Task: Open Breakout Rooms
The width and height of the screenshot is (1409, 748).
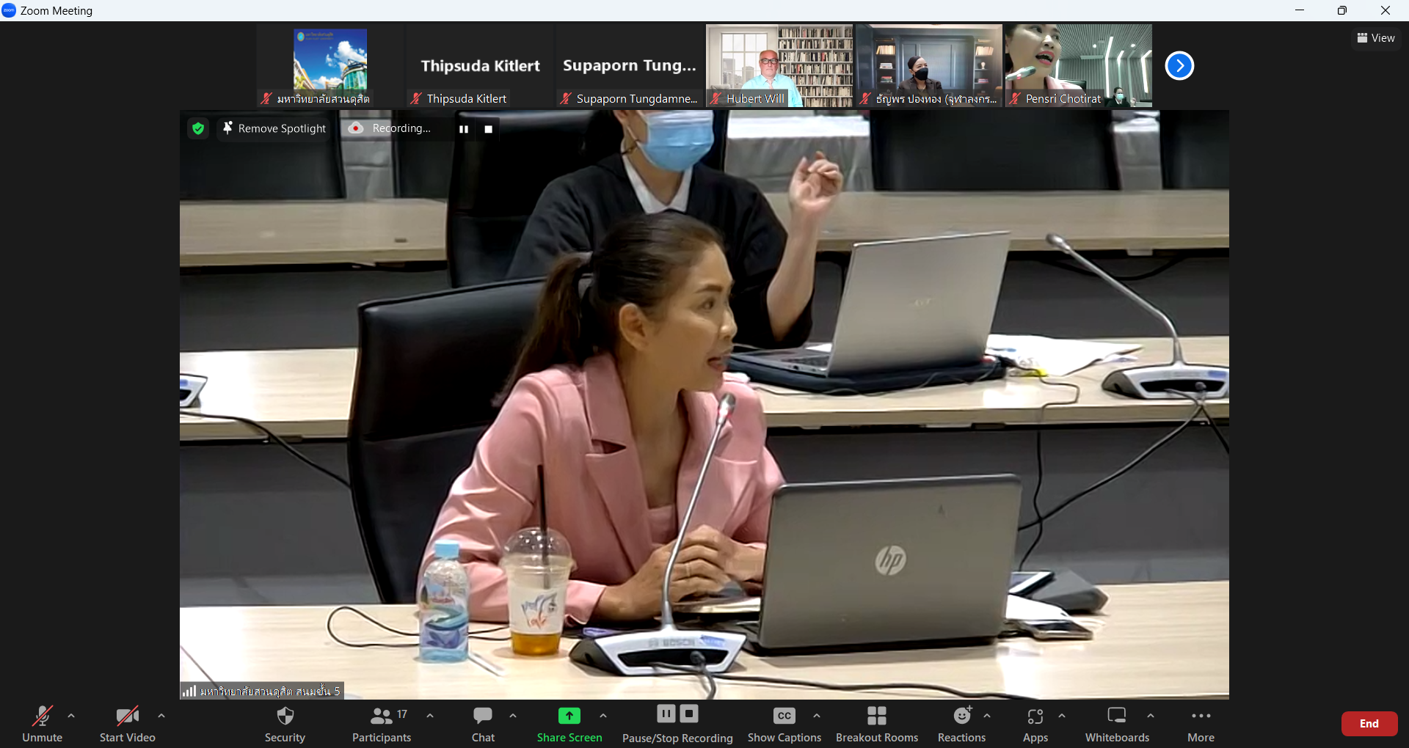Action: coord(876,716)
